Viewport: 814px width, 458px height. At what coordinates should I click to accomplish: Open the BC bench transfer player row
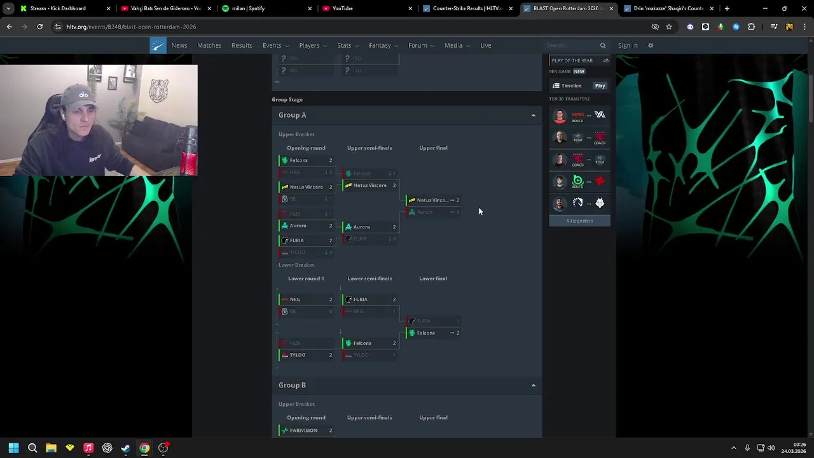(x=579, y=182)
